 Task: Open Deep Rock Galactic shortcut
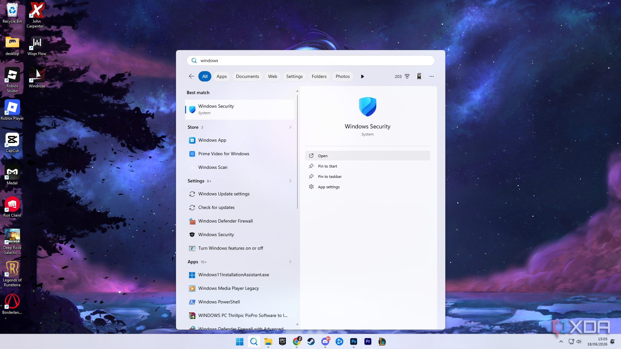12,242
